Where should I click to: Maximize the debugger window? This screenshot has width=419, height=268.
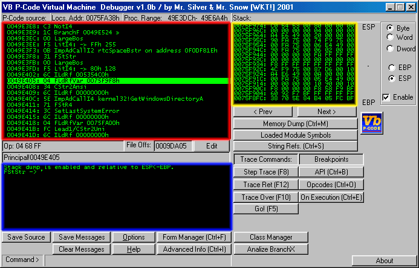(400, 7)
